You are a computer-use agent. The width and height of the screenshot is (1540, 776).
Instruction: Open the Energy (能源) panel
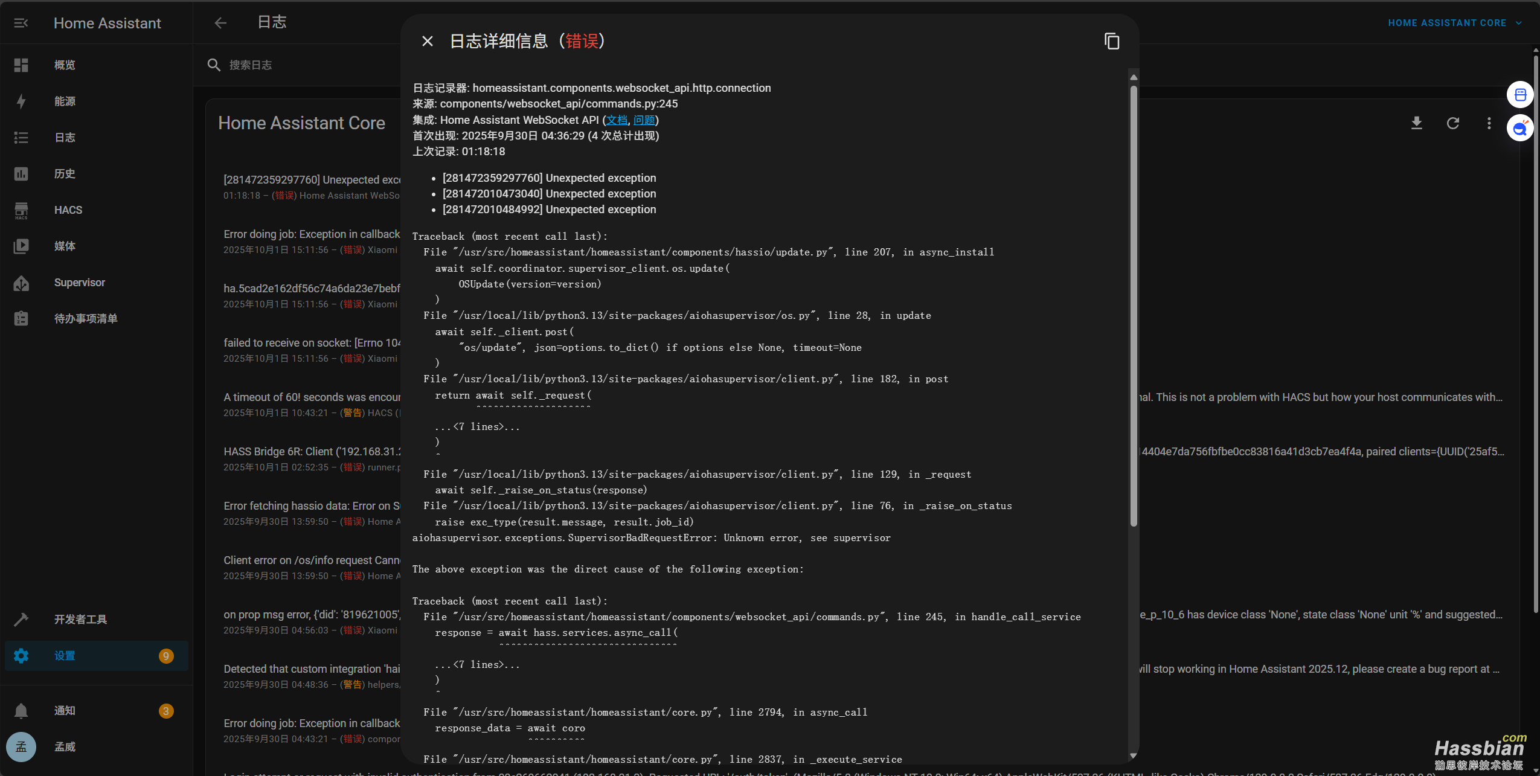click(65, 101)
